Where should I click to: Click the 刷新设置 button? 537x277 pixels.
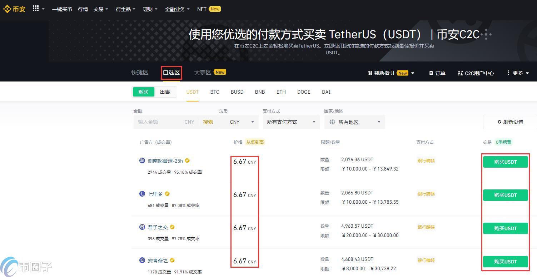pyautogui.click(x=510, y=122)
